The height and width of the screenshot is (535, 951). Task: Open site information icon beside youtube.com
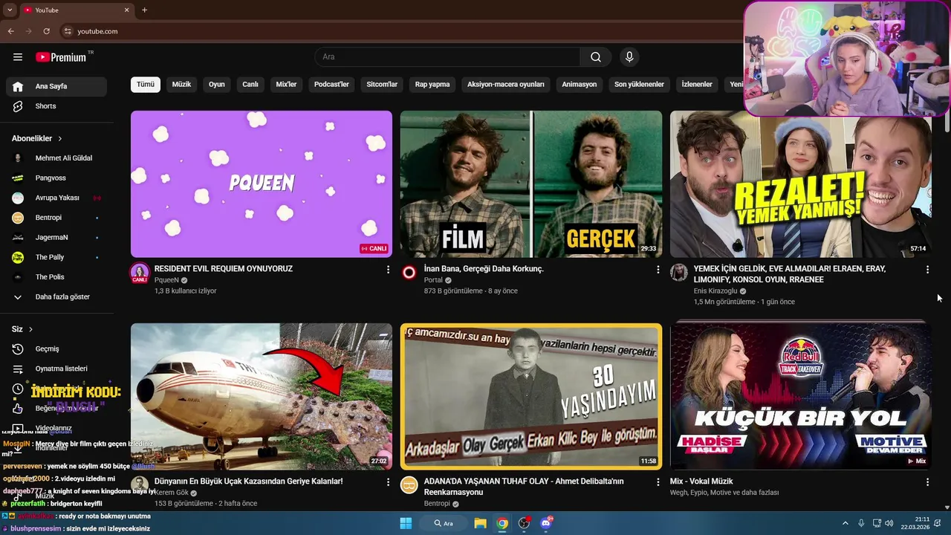(68, 31)
